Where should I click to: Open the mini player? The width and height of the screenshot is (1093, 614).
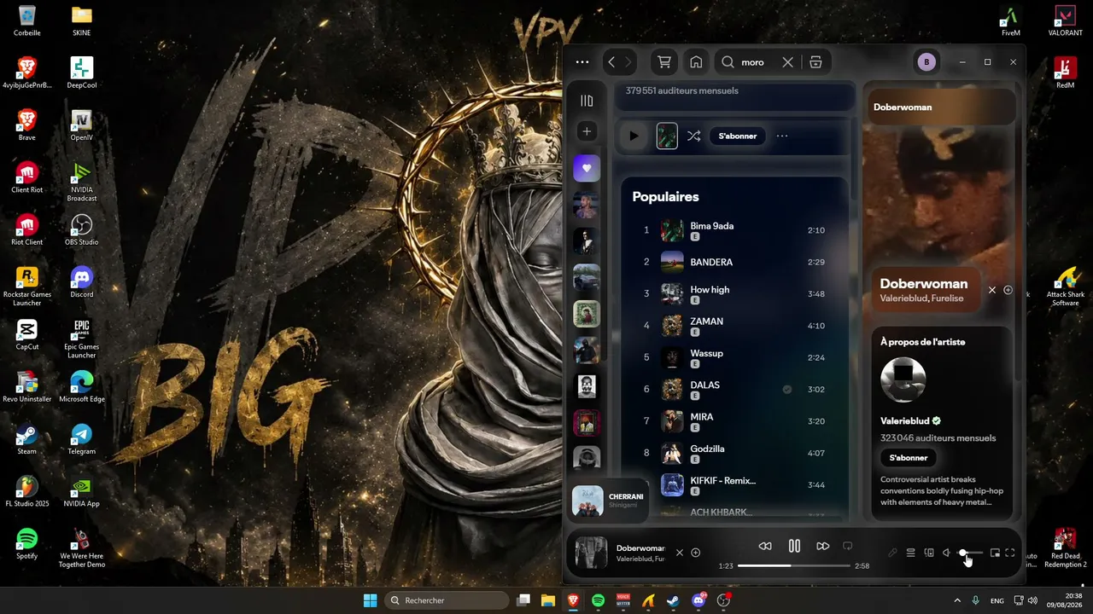point(995,553)
